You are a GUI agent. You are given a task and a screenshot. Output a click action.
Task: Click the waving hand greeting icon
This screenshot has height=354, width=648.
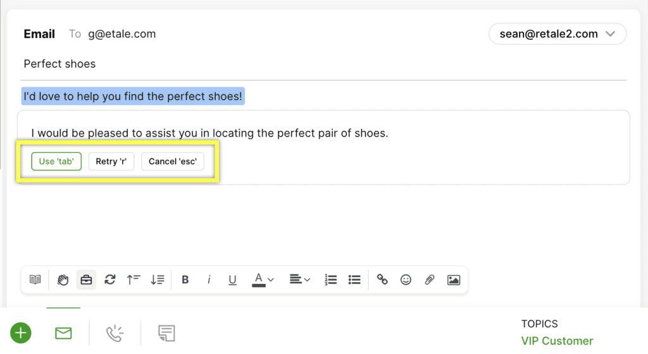(x=63, y=280)
